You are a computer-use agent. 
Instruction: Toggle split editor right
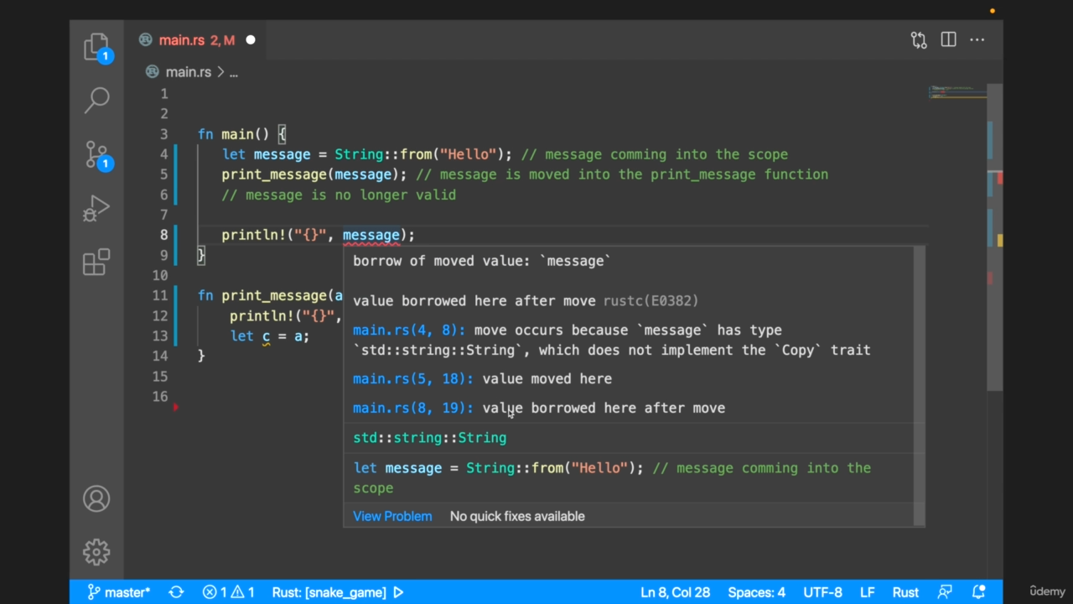[x=948, y=40]
